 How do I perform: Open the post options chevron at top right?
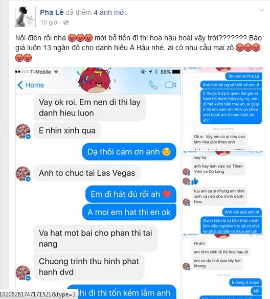click(x=261, y=10)
